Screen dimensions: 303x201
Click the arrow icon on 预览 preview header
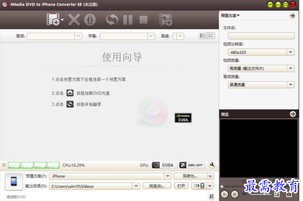tap(293, 114)
